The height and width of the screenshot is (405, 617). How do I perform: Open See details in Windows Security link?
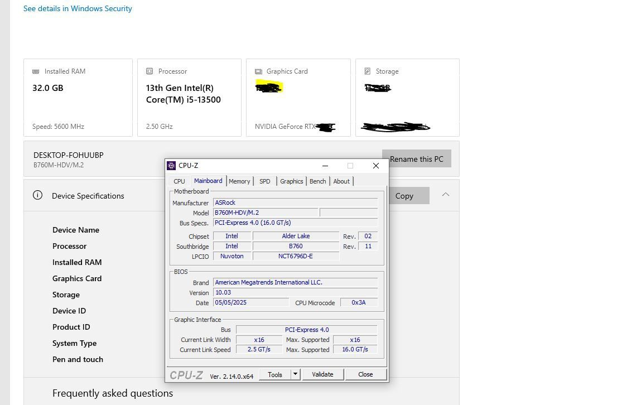point(78,8)
